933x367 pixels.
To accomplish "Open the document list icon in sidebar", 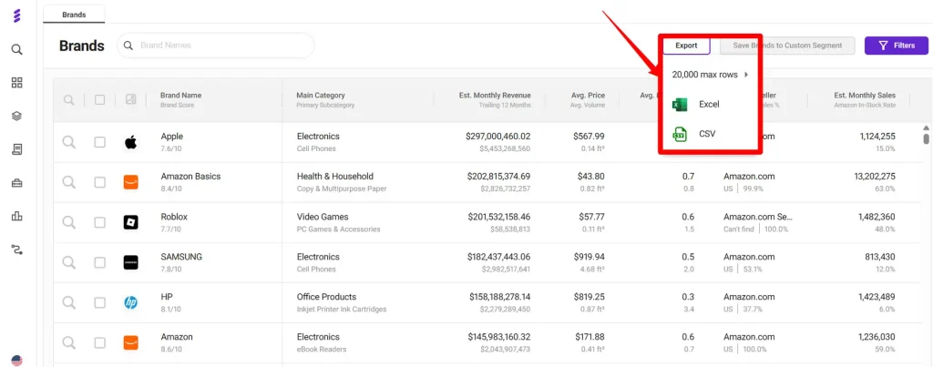I will 16,149.
